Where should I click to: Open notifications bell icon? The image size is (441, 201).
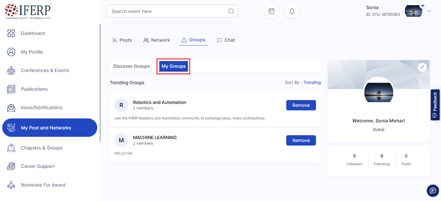click(292, 11)
